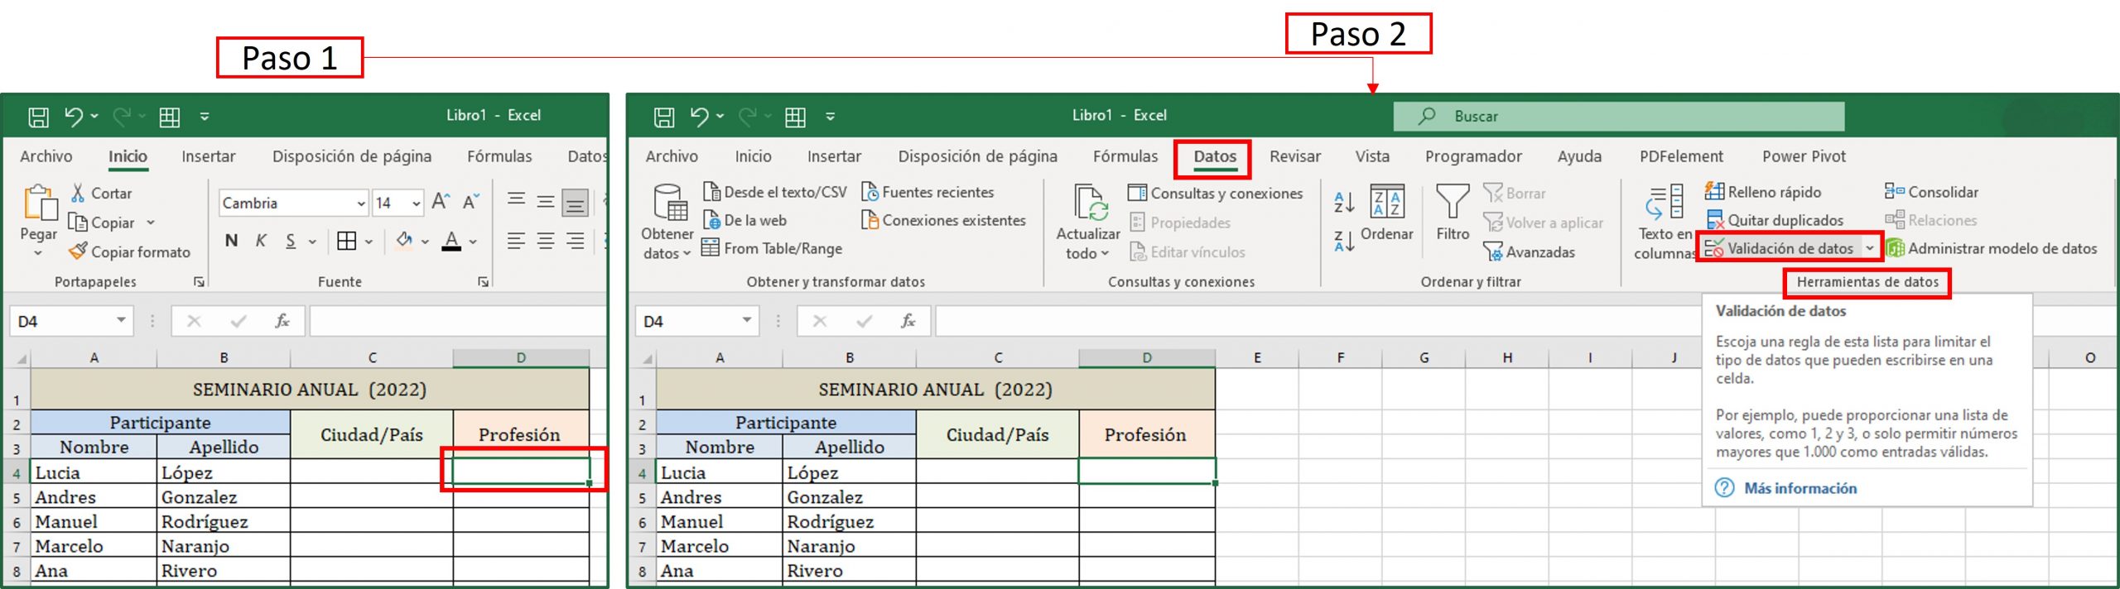Screen dimensions: 2120x589
Task: Expand the Pegar dropdown arrow
Action: tap(38, 253)
